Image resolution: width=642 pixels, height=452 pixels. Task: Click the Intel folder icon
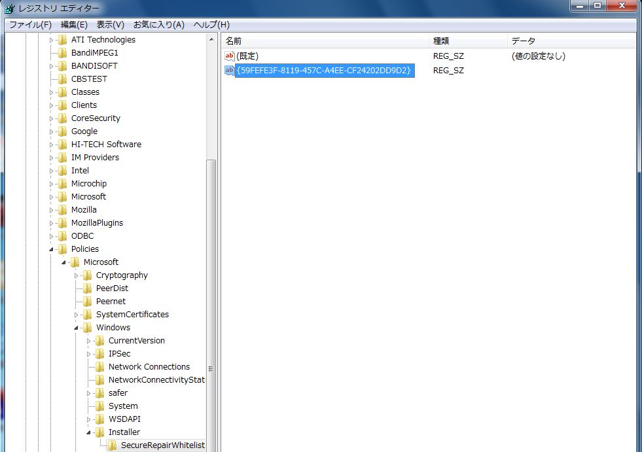coord(63,171)
